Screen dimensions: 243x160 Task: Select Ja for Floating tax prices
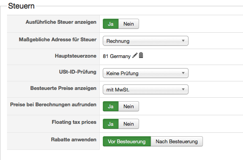coord(110,124)
